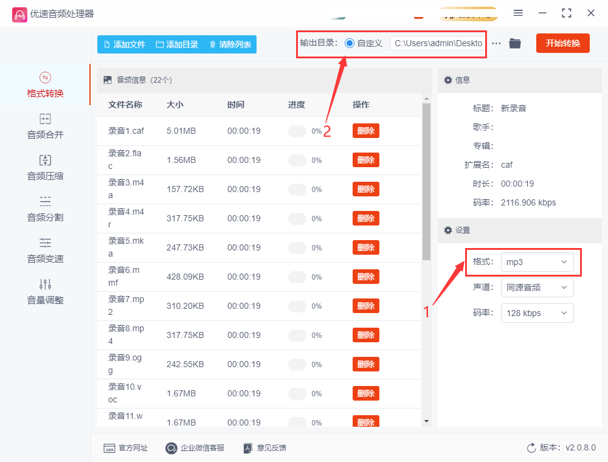Click the 音频信息 image icon in list header

pyautogui.click(x=108, y=80)
